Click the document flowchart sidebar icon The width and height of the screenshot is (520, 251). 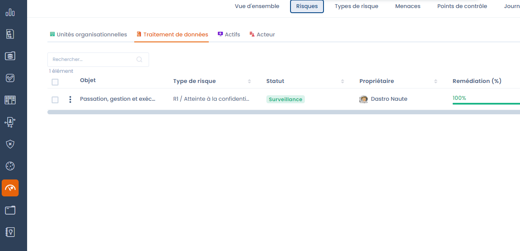tap(10, 34)
